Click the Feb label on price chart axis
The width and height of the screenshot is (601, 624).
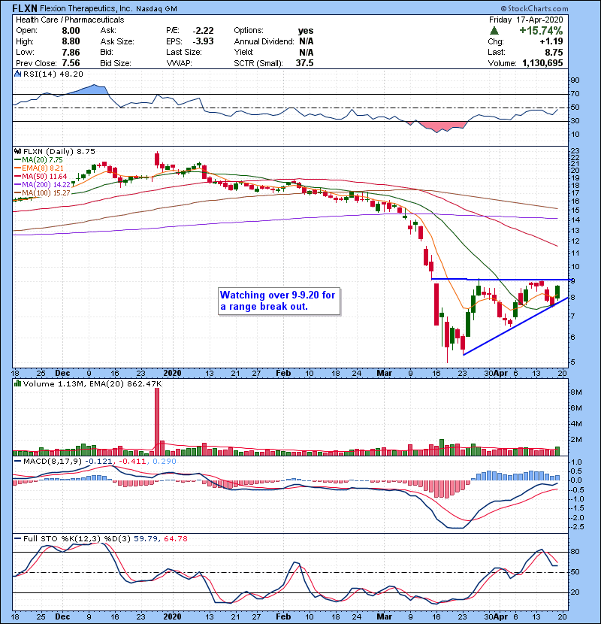[283, 374]
